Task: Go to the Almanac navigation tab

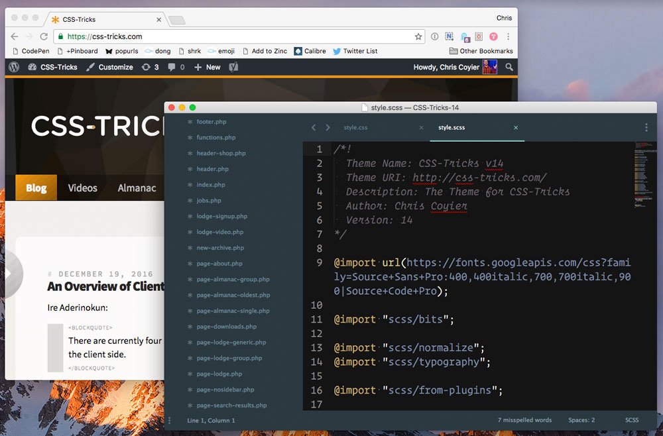Action: tap(137, 188)
